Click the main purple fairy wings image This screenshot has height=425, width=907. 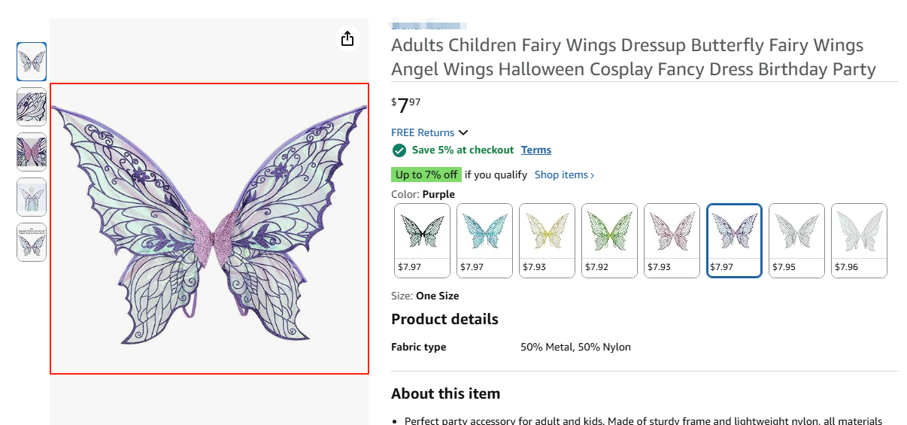209,228
